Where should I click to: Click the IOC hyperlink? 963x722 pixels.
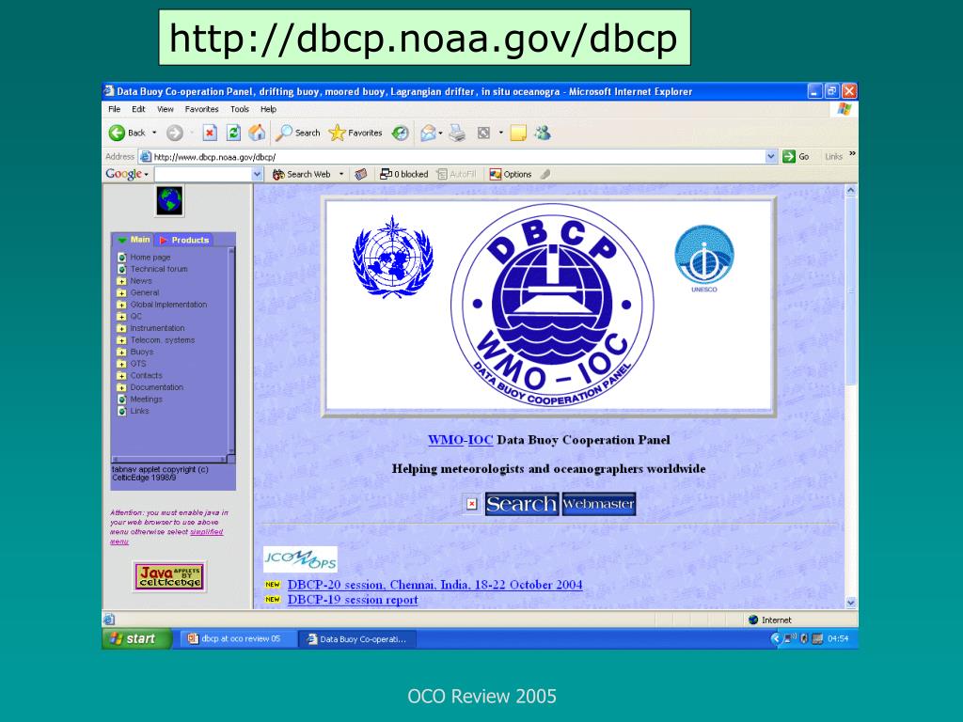pyautogui.click(x=481, y=440)
